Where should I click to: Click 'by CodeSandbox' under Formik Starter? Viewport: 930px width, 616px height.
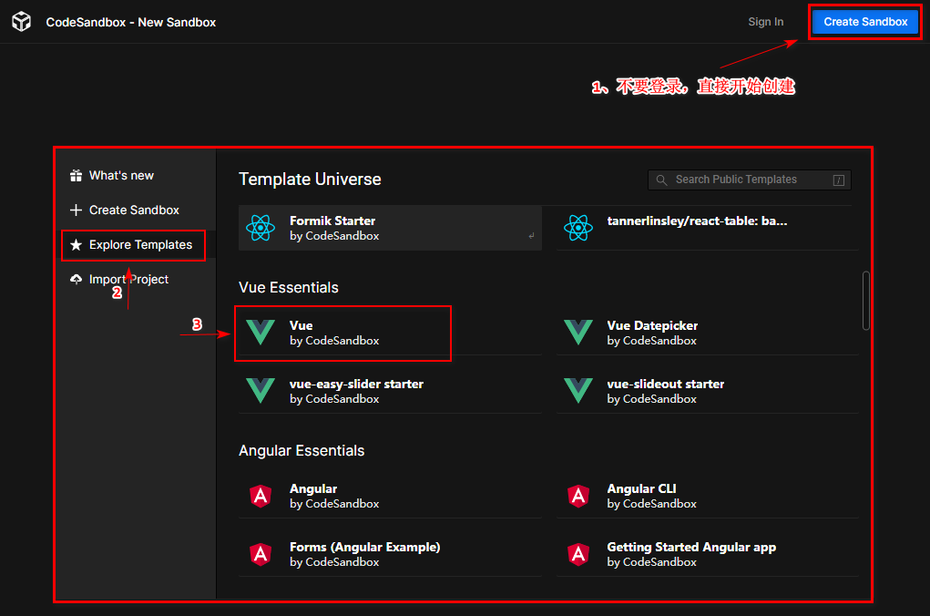334,236
